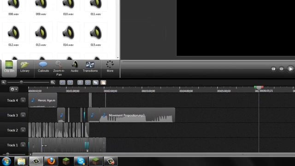The height and width of the screenshot is (166, 295).
Task: Click the Redo toolbar button
Action: point(70,83)
